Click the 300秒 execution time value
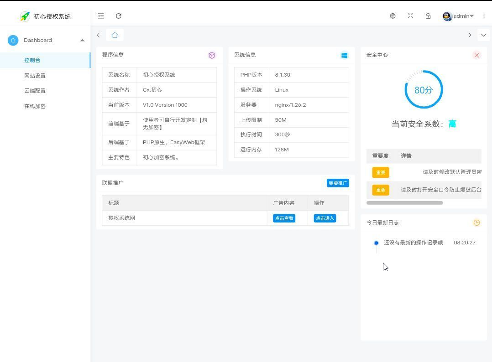 [283, 134]
